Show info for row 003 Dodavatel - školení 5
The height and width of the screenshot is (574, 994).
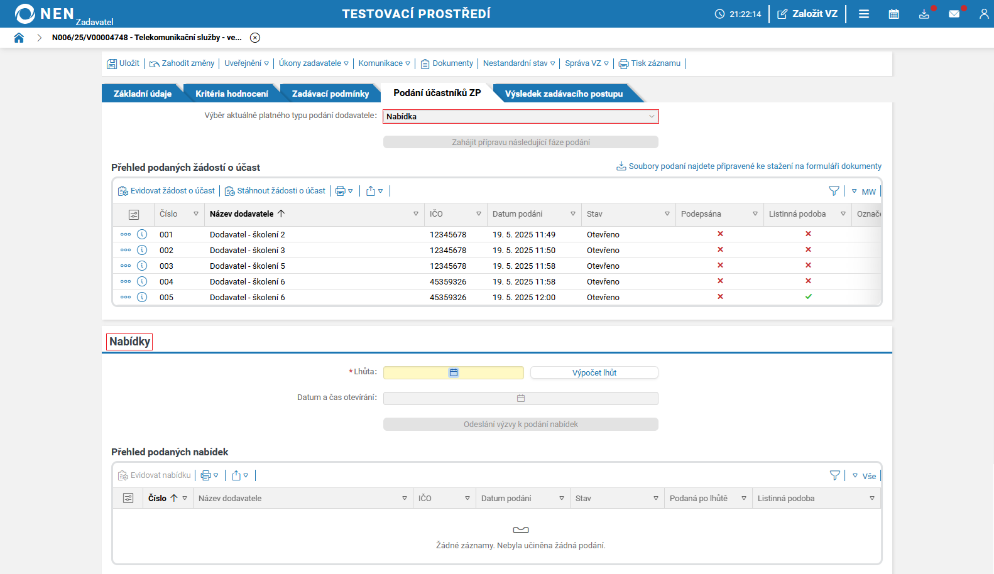(142, 266)
